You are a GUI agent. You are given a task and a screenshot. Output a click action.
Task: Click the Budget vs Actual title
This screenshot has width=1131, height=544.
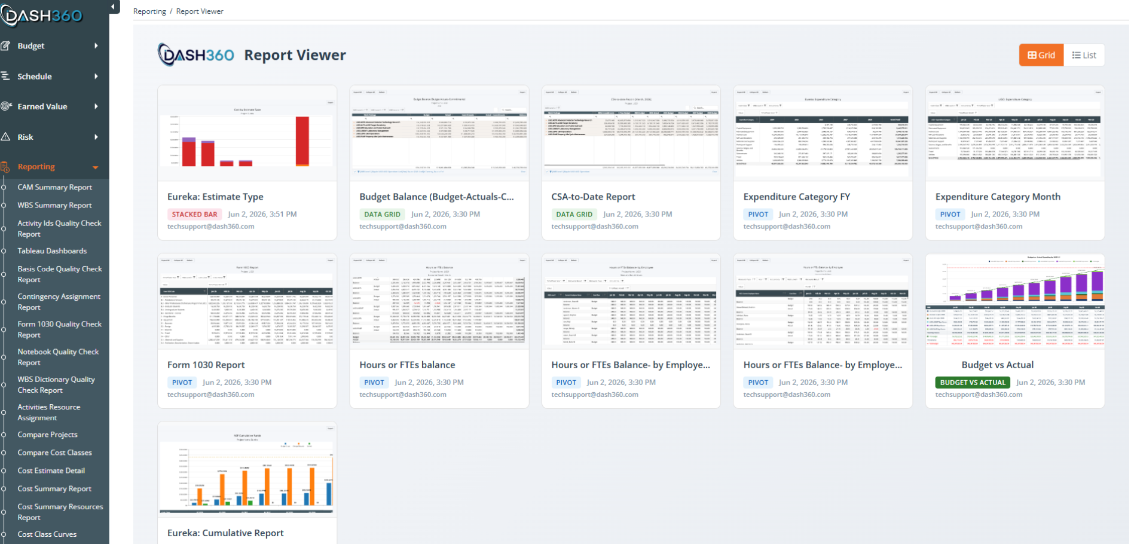tap(997, 365)
